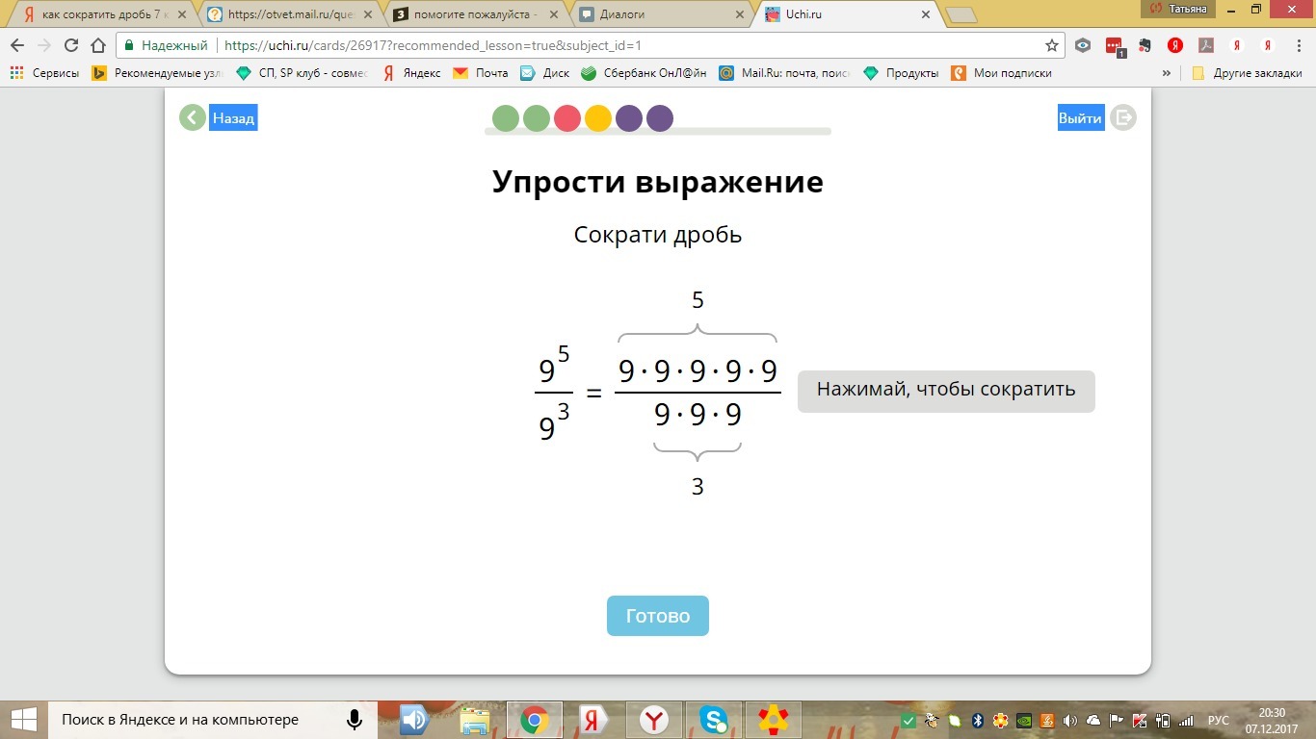Click the green back arrow icon
The image size is (1316, 739).
pyautogui.click(x=193, y=118)
